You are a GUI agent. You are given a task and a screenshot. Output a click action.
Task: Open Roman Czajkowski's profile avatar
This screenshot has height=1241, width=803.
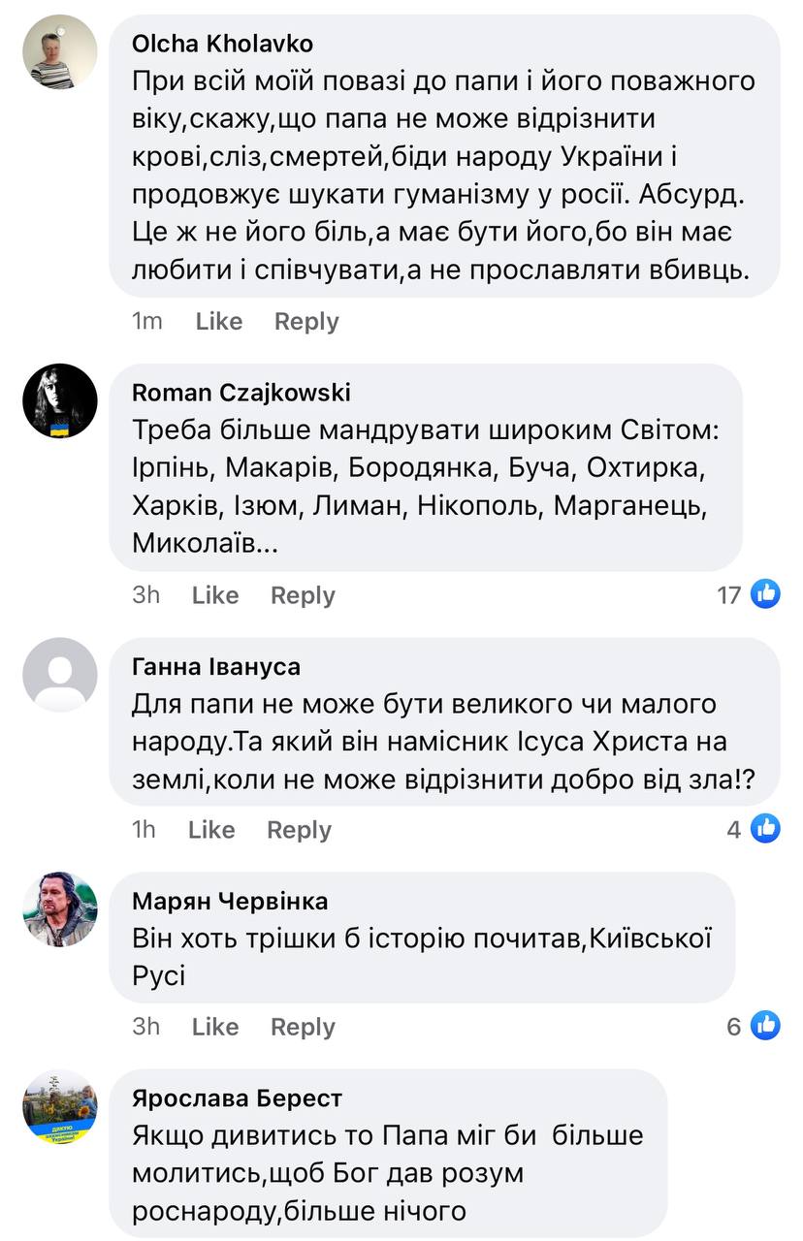tap(60, 401)
